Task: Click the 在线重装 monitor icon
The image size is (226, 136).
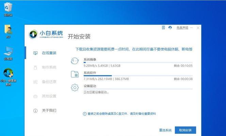Action: (35, 53)
